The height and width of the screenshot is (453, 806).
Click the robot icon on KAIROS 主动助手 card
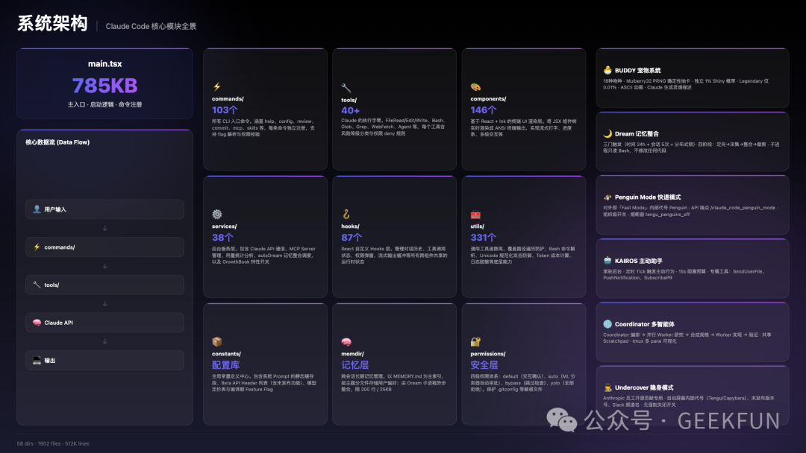[x=607, y=260]
